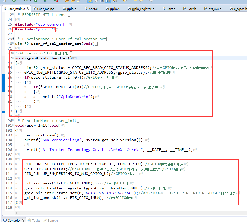The height and width of the screenshot is (222, 247).
Task: Expand the folded FunctionName user_init comment
Action: pyautogui.click(x=13, y=120)
